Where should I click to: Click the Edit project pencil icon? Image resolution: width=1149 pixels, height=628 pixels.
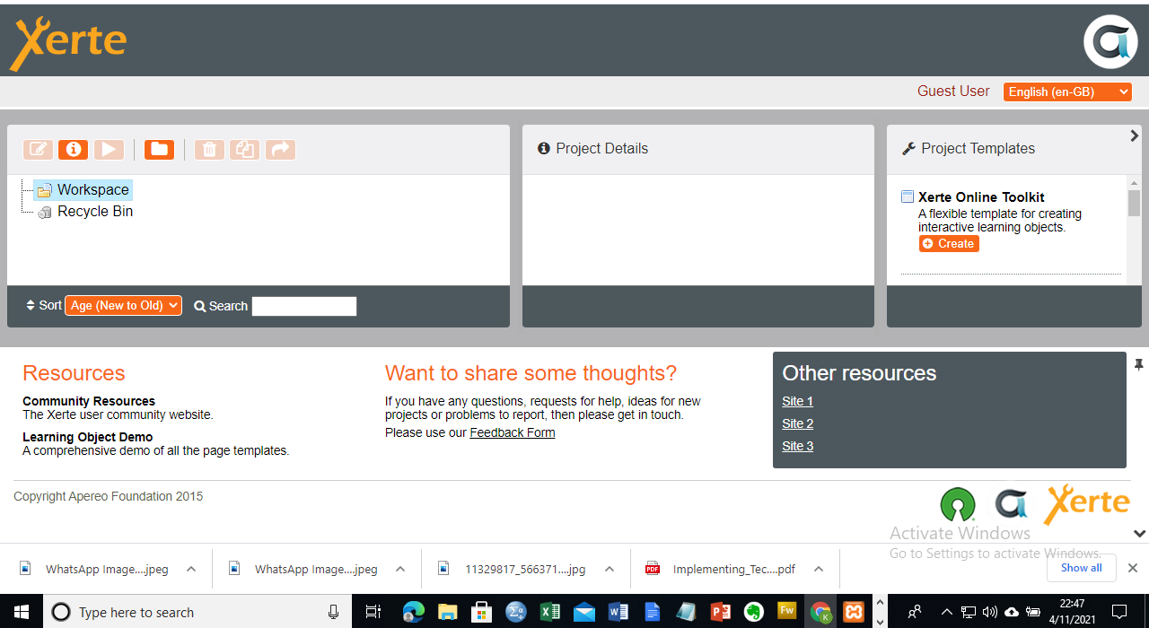(x=39, y=150)
